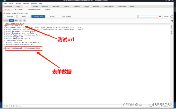Switch to the Dashboard tab
Viewport: 176px width, 109px height.
click(8, 6)
